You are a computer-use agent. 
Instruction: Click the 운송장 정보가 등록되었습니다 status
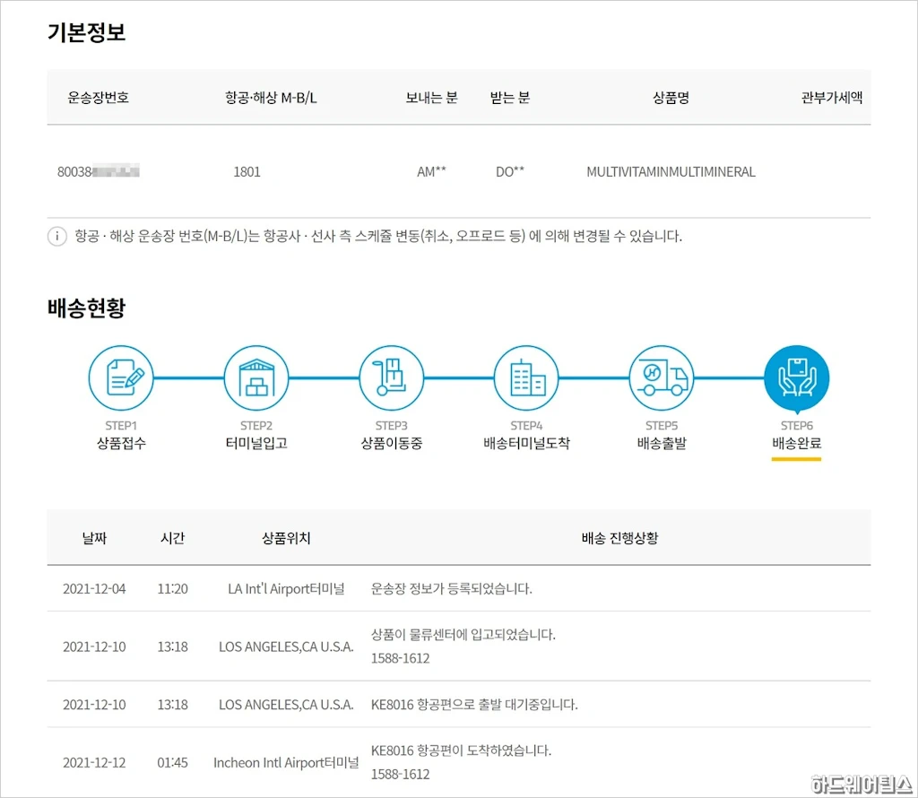452,589
